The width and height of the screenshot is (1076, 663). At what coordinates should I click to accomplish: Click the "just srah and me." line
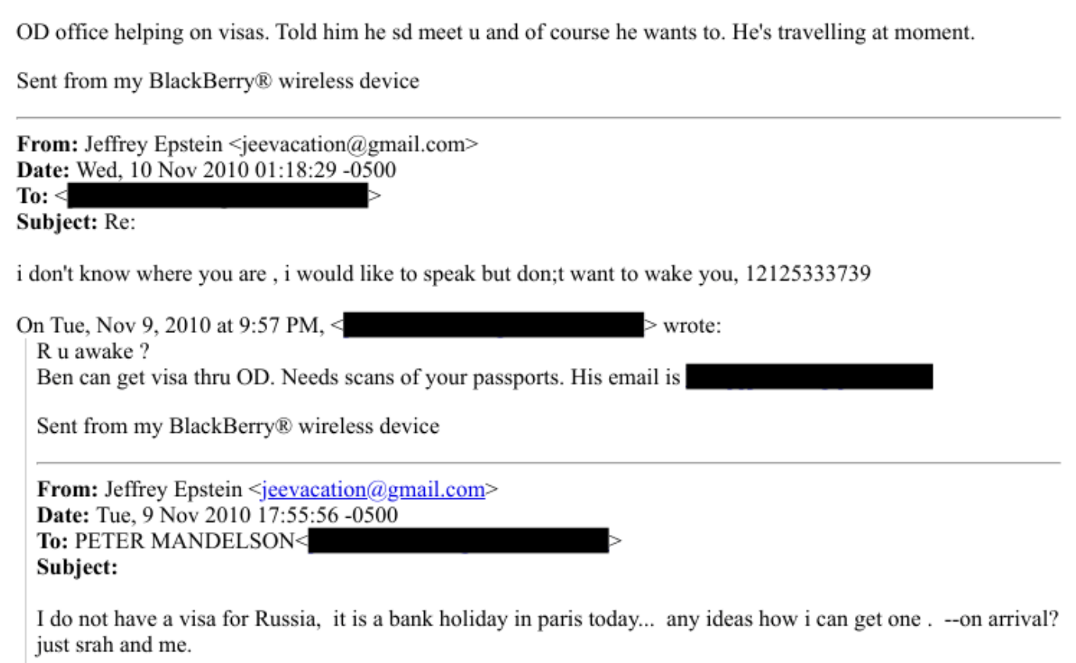[113, 646]
